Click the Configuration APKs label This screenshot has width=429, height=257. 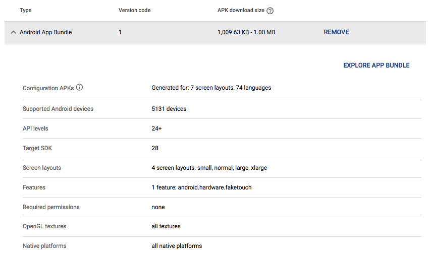click(x=48, y=88)
